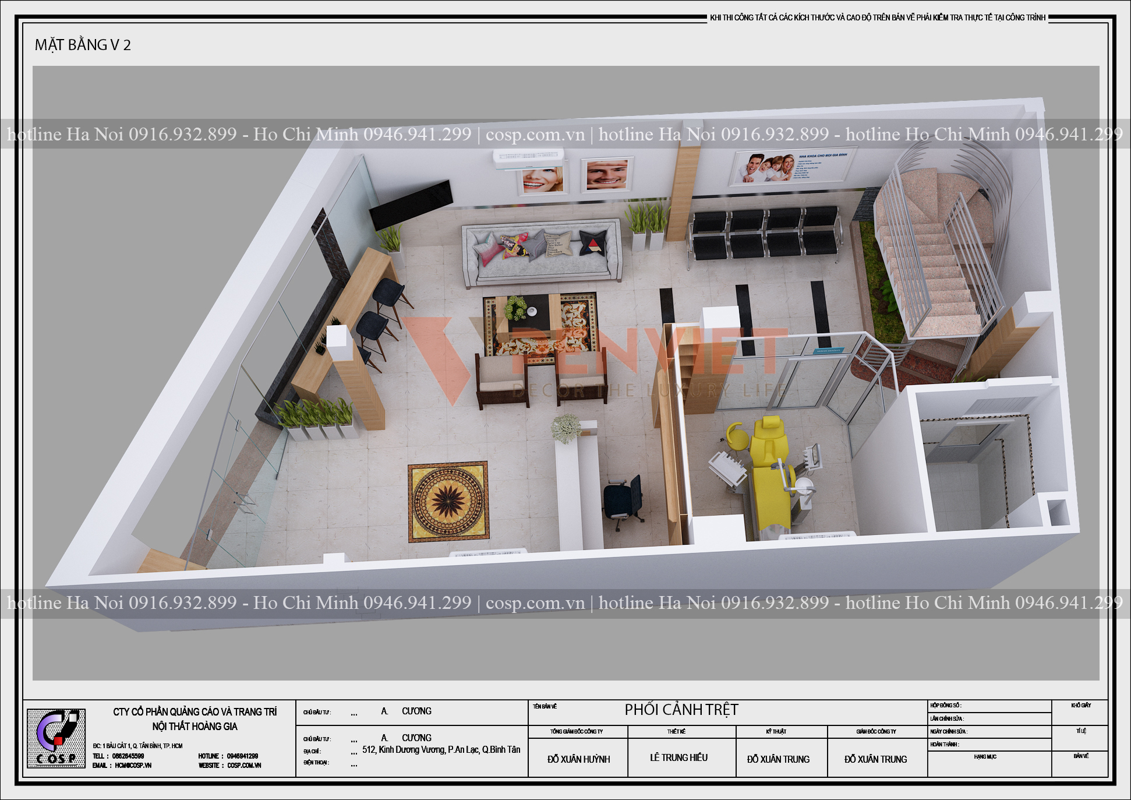Image resolution: width=1131 pixels, height=800 pixels.
Task: Click designer name LÊ TRUNG HIẾU
Action: [678, 757]
